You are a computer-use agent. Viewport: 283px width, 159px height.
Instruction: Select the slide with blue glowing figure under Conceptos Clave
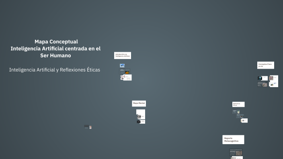coord(262,78)
